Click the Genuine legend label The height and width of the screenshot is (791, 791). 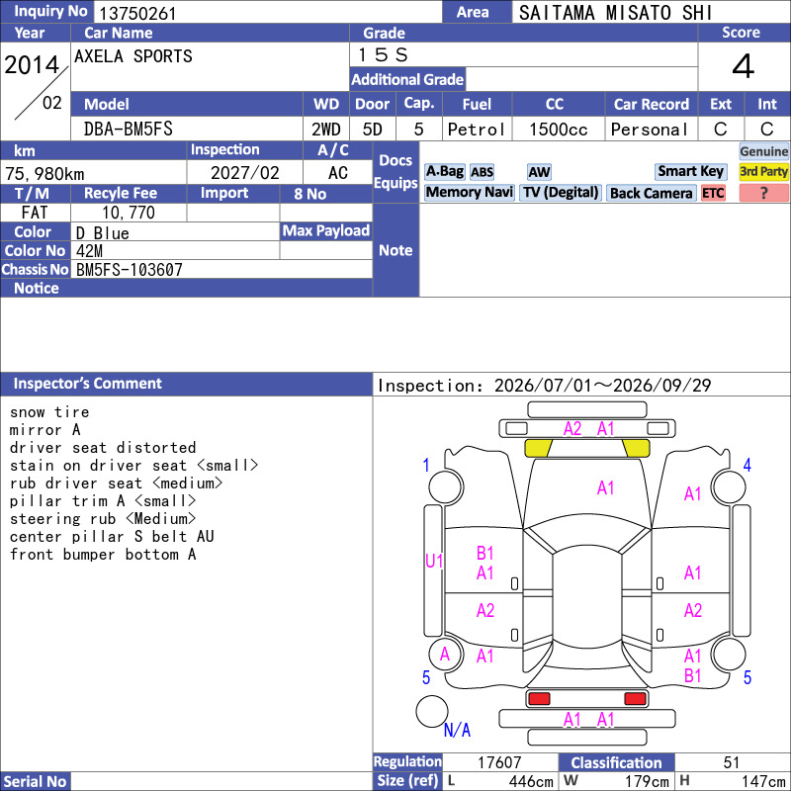pos(763,151)
